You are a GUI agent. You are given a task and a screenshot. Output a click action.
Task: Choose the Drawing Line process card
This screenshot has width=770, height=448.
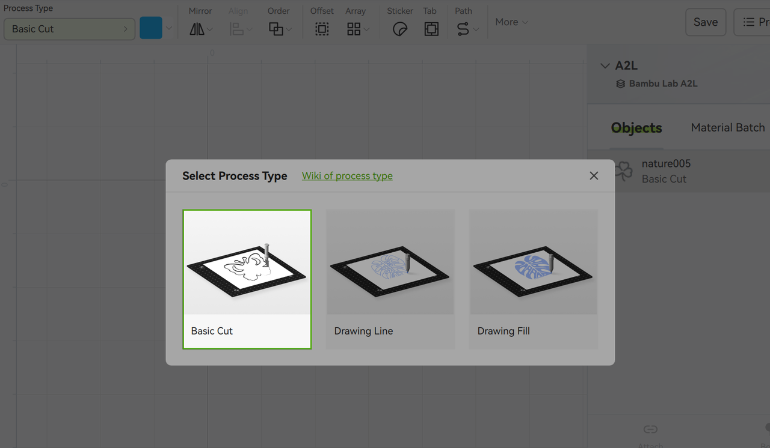pos(390,279)
